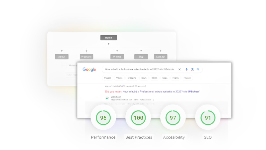Image resolution: width=266 pixels, height=150 pixels.
Task: Expand the arrow above Contact node
Action: [161, 51]
